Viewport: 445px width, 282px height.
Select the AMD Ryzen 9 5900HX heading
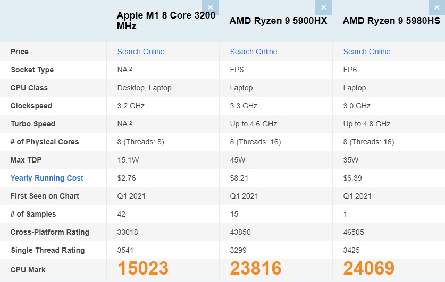click(278, 21)
